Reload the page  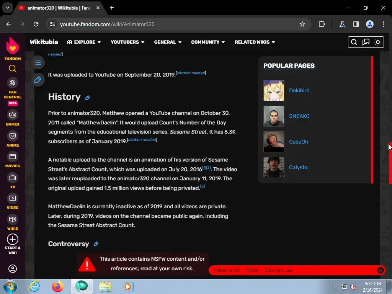pos(36,24)
